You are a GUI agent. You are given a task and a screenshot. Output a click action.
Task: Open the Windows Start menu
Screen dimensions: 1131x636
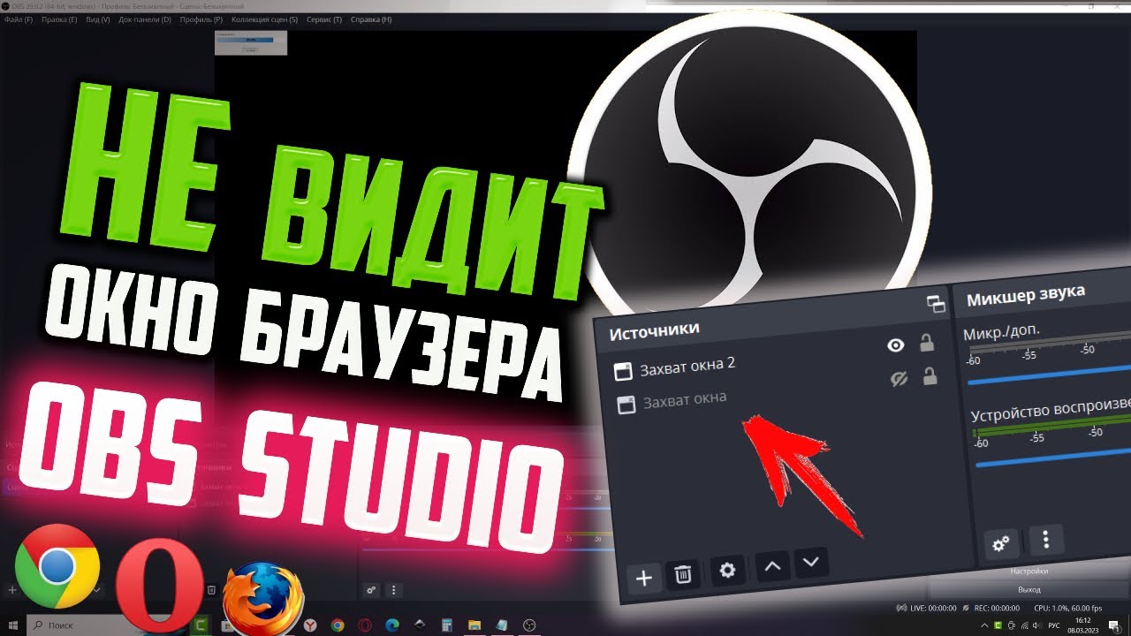[x=12, y=625]
